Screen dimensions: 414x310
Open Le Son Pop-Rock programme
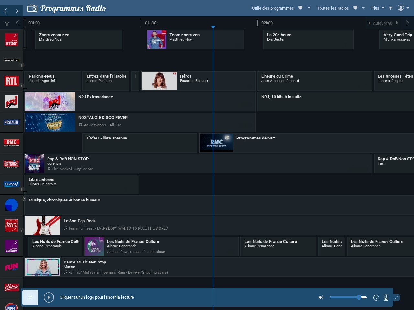point(219,226)
